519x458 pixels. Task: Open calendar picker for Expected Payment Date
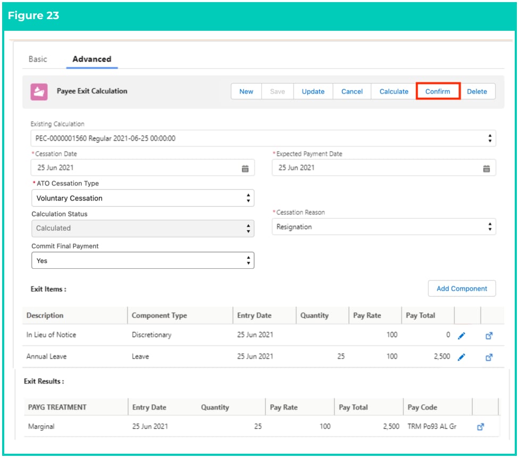point(486,168)
